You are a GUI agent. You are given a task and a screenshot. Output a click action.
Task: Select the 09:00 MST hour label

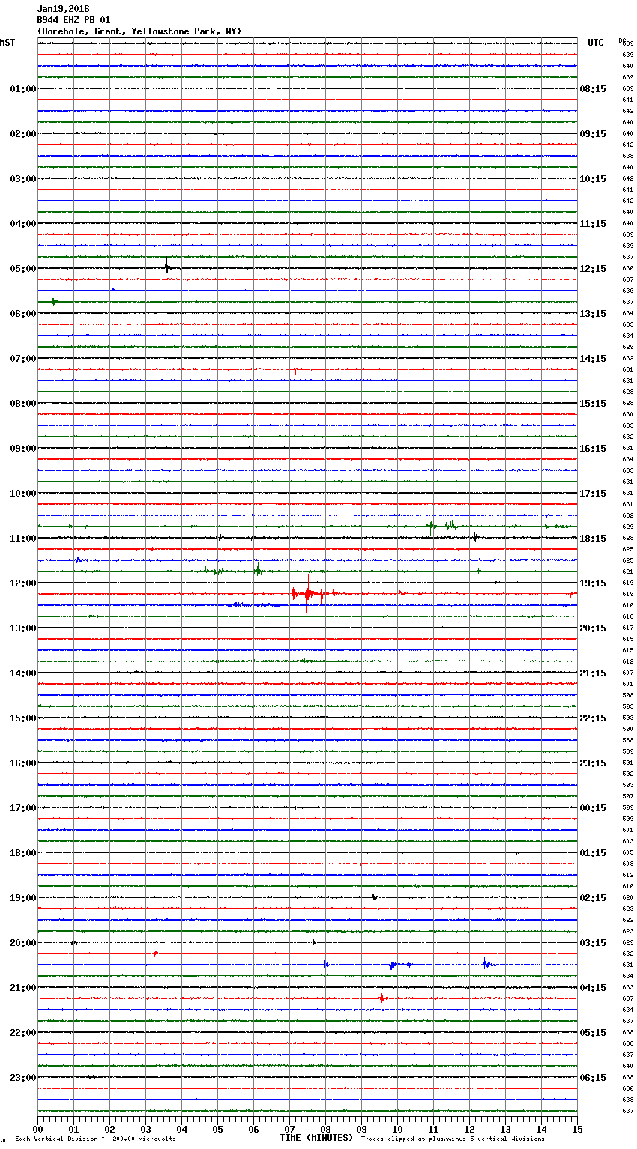23,449
